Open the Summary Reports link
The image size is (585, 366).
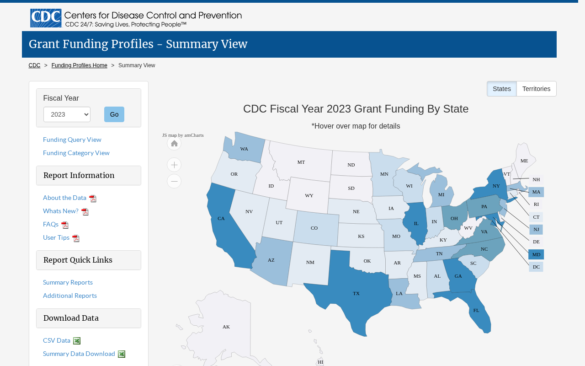pyautogui.click(x=68, y=282)
